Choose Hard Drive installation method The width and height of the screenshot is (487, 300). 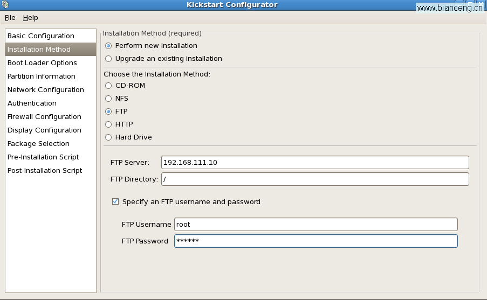point(108,137)
